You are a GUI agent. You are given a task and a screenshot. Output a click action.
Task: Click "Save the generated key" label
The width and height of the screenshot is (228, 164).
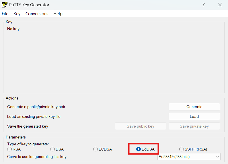tap(28, 126)
